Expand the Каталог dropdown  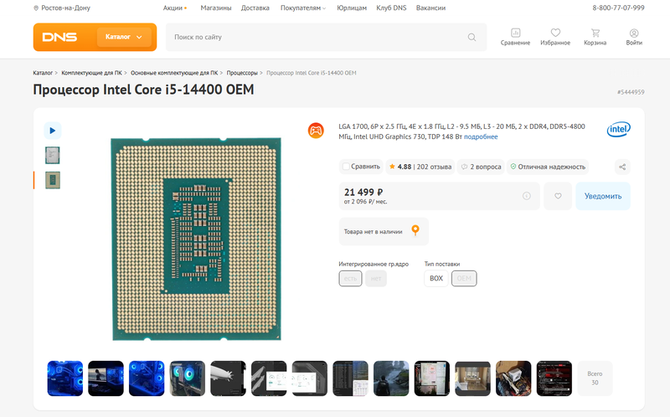click(x=124, y=37)
